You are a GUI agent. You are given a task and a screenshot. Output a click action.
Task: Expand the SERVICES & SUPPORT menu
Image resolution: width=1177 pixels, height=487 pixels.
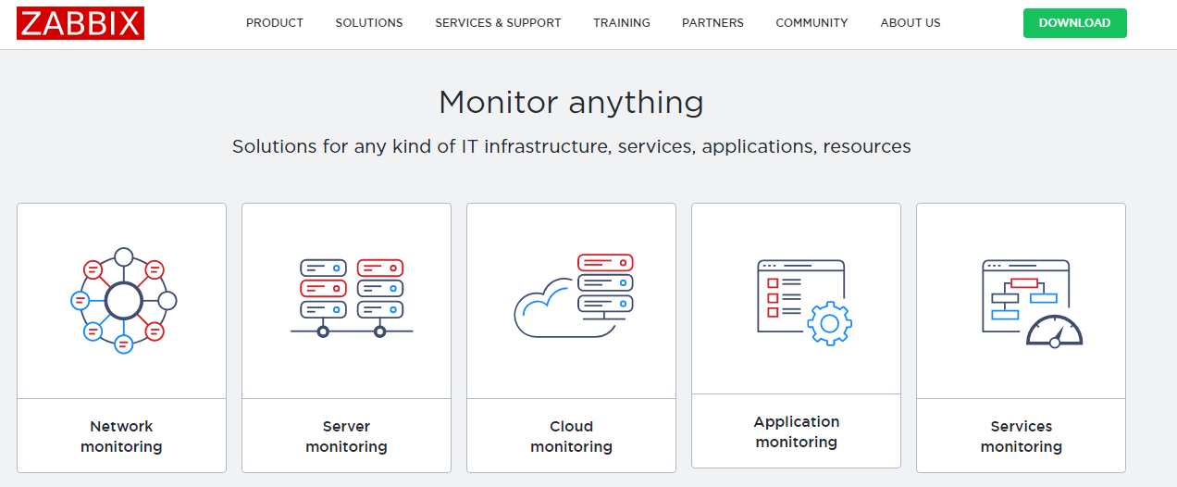498,23
